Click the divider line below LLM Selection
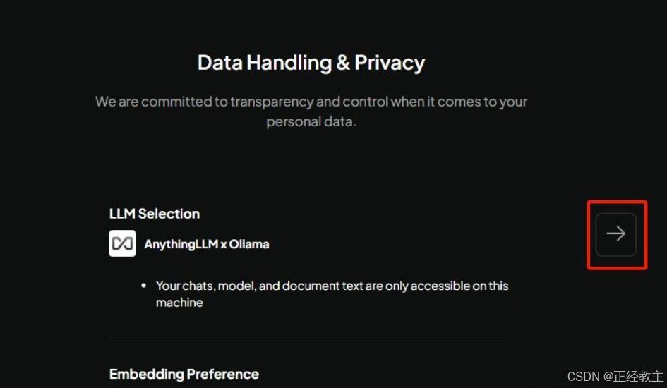Viewport: 667px width, 388px height. (311, 337)
